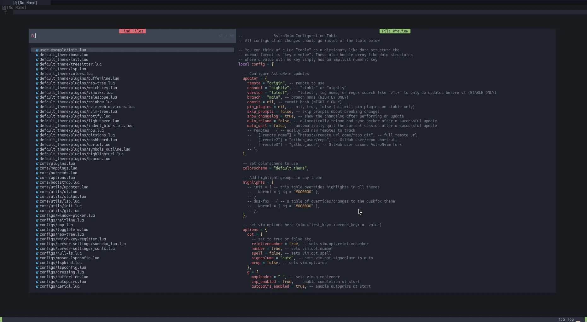Click the lua icon next to default_theme/plugins/telescope.lua

coord(37,97)
